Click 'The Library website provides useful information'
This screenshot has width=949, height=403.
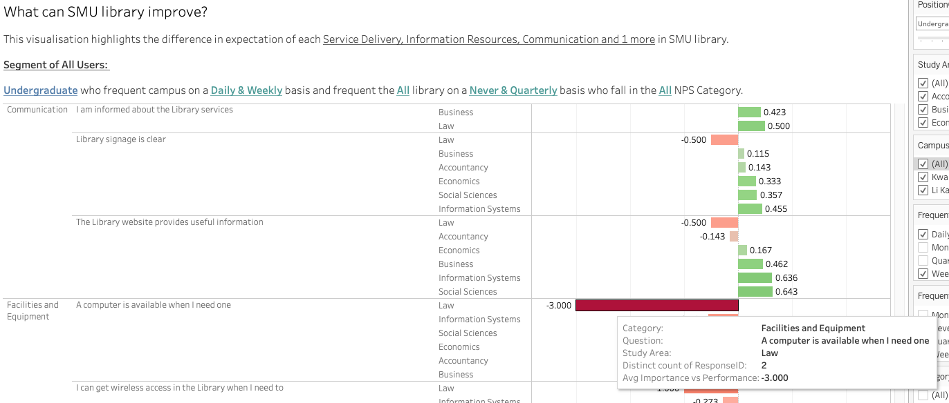[x=169, y=222]
